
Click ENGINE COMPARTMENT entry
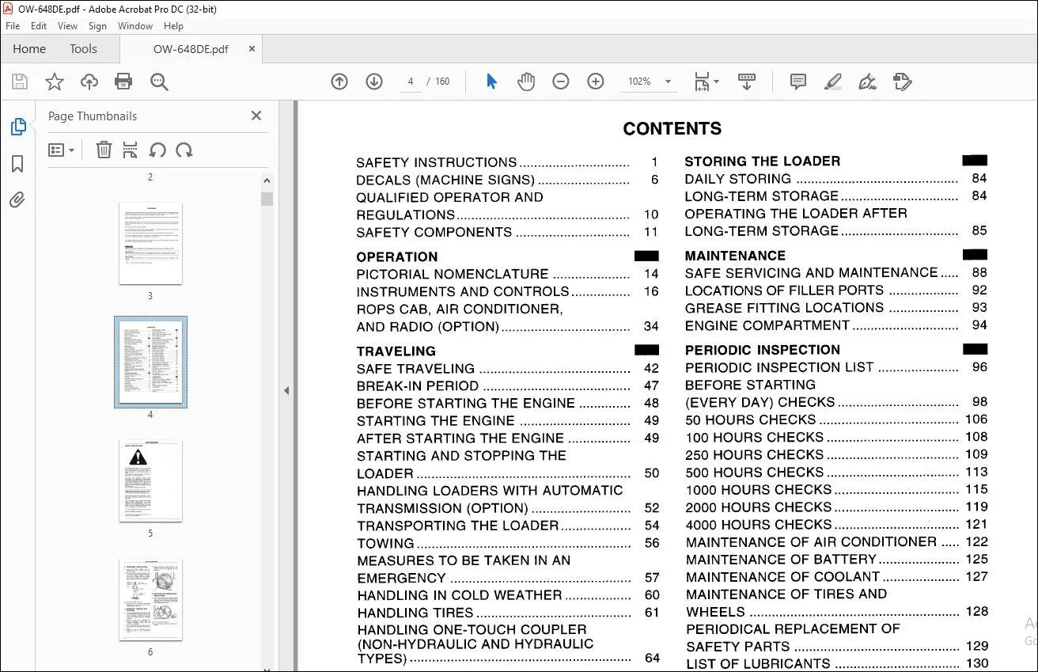click(x=836, y=325)
